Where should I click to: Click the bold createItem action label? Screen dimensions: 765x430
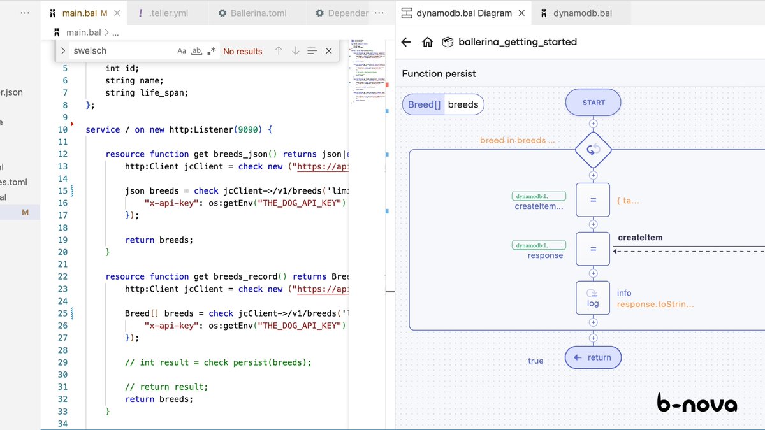[640, 238]
